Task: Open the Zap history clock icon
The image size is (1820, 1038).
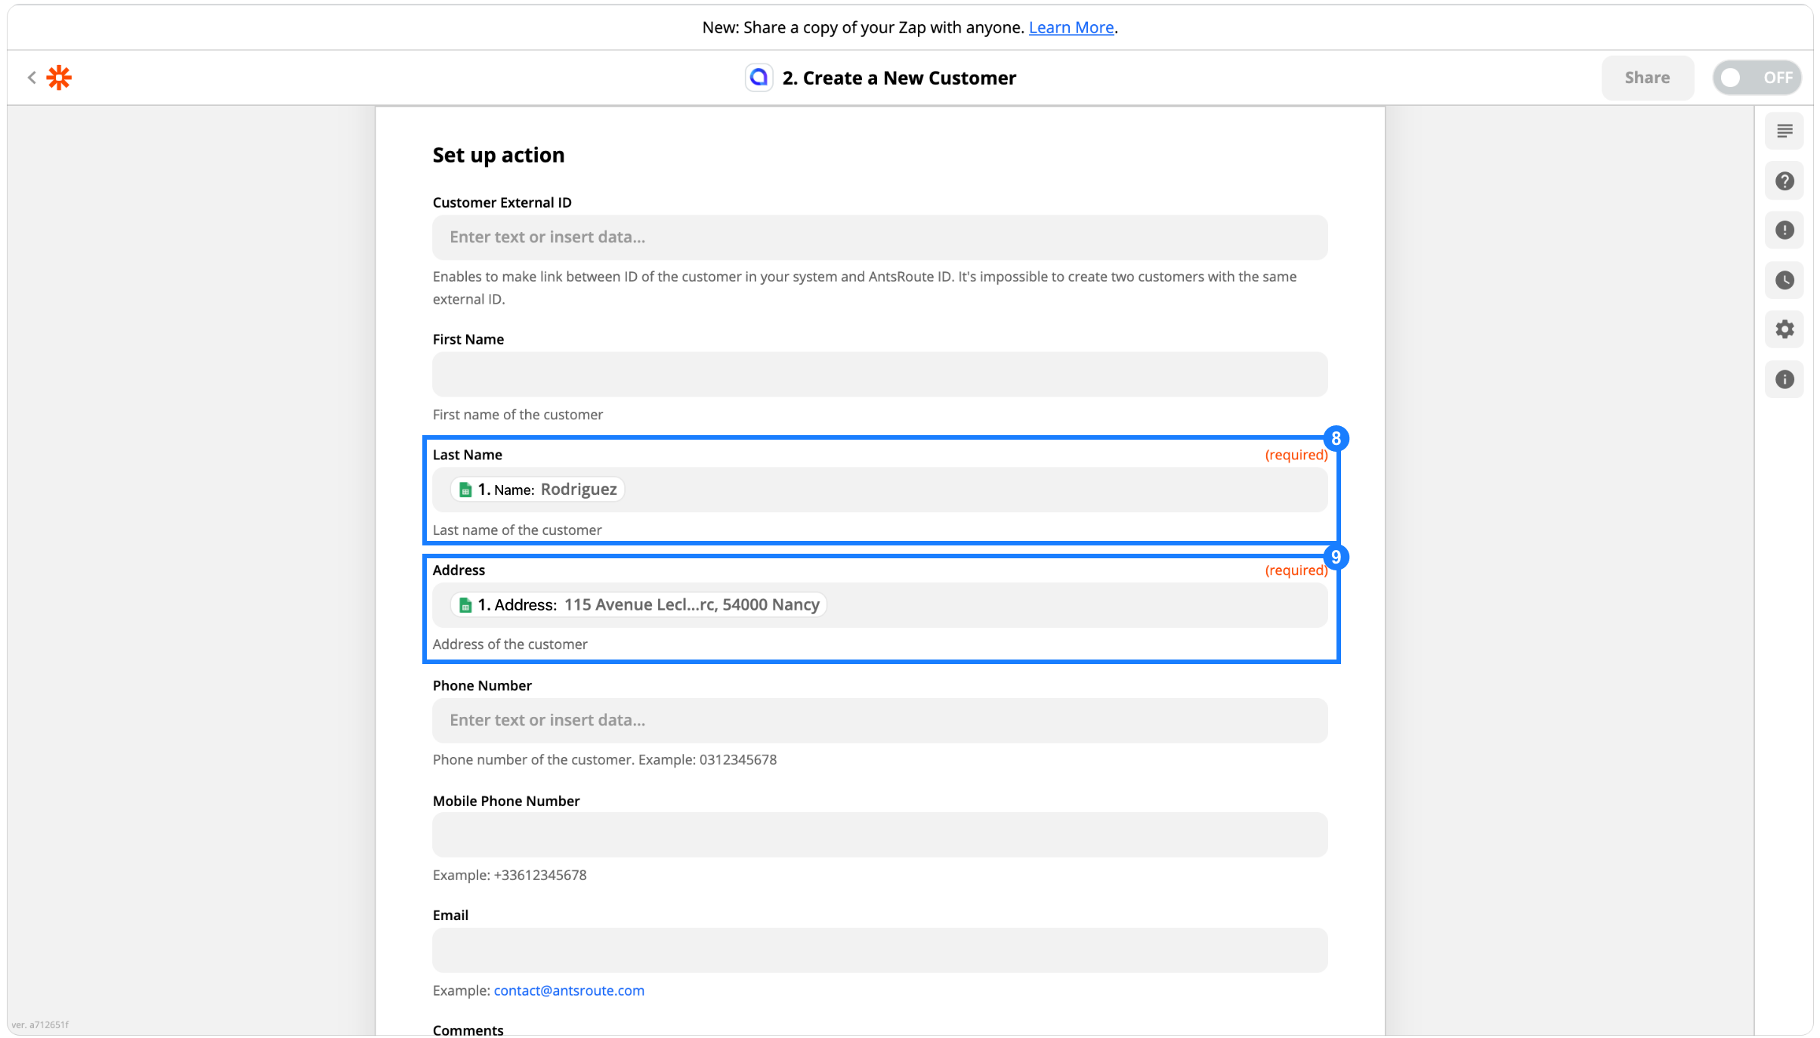Action: tap(1784, 280)
